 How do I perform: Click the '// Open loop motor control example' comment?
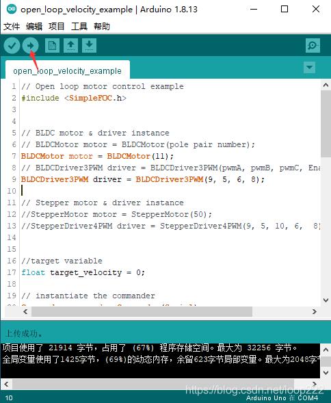click(x=103, y=86)
